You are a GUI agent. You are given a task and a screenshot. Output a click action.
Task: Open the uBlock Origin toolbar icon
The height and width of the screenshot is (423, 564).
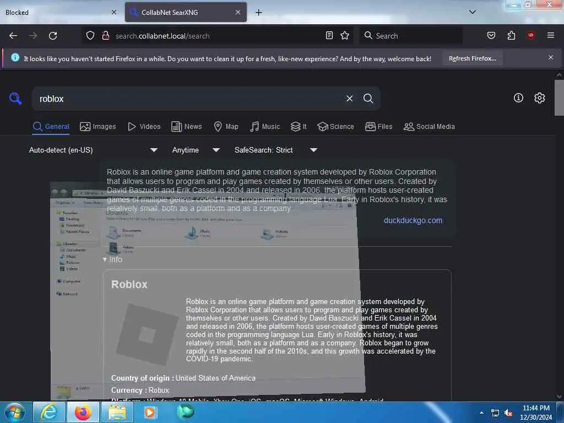[x=531, y=35]
